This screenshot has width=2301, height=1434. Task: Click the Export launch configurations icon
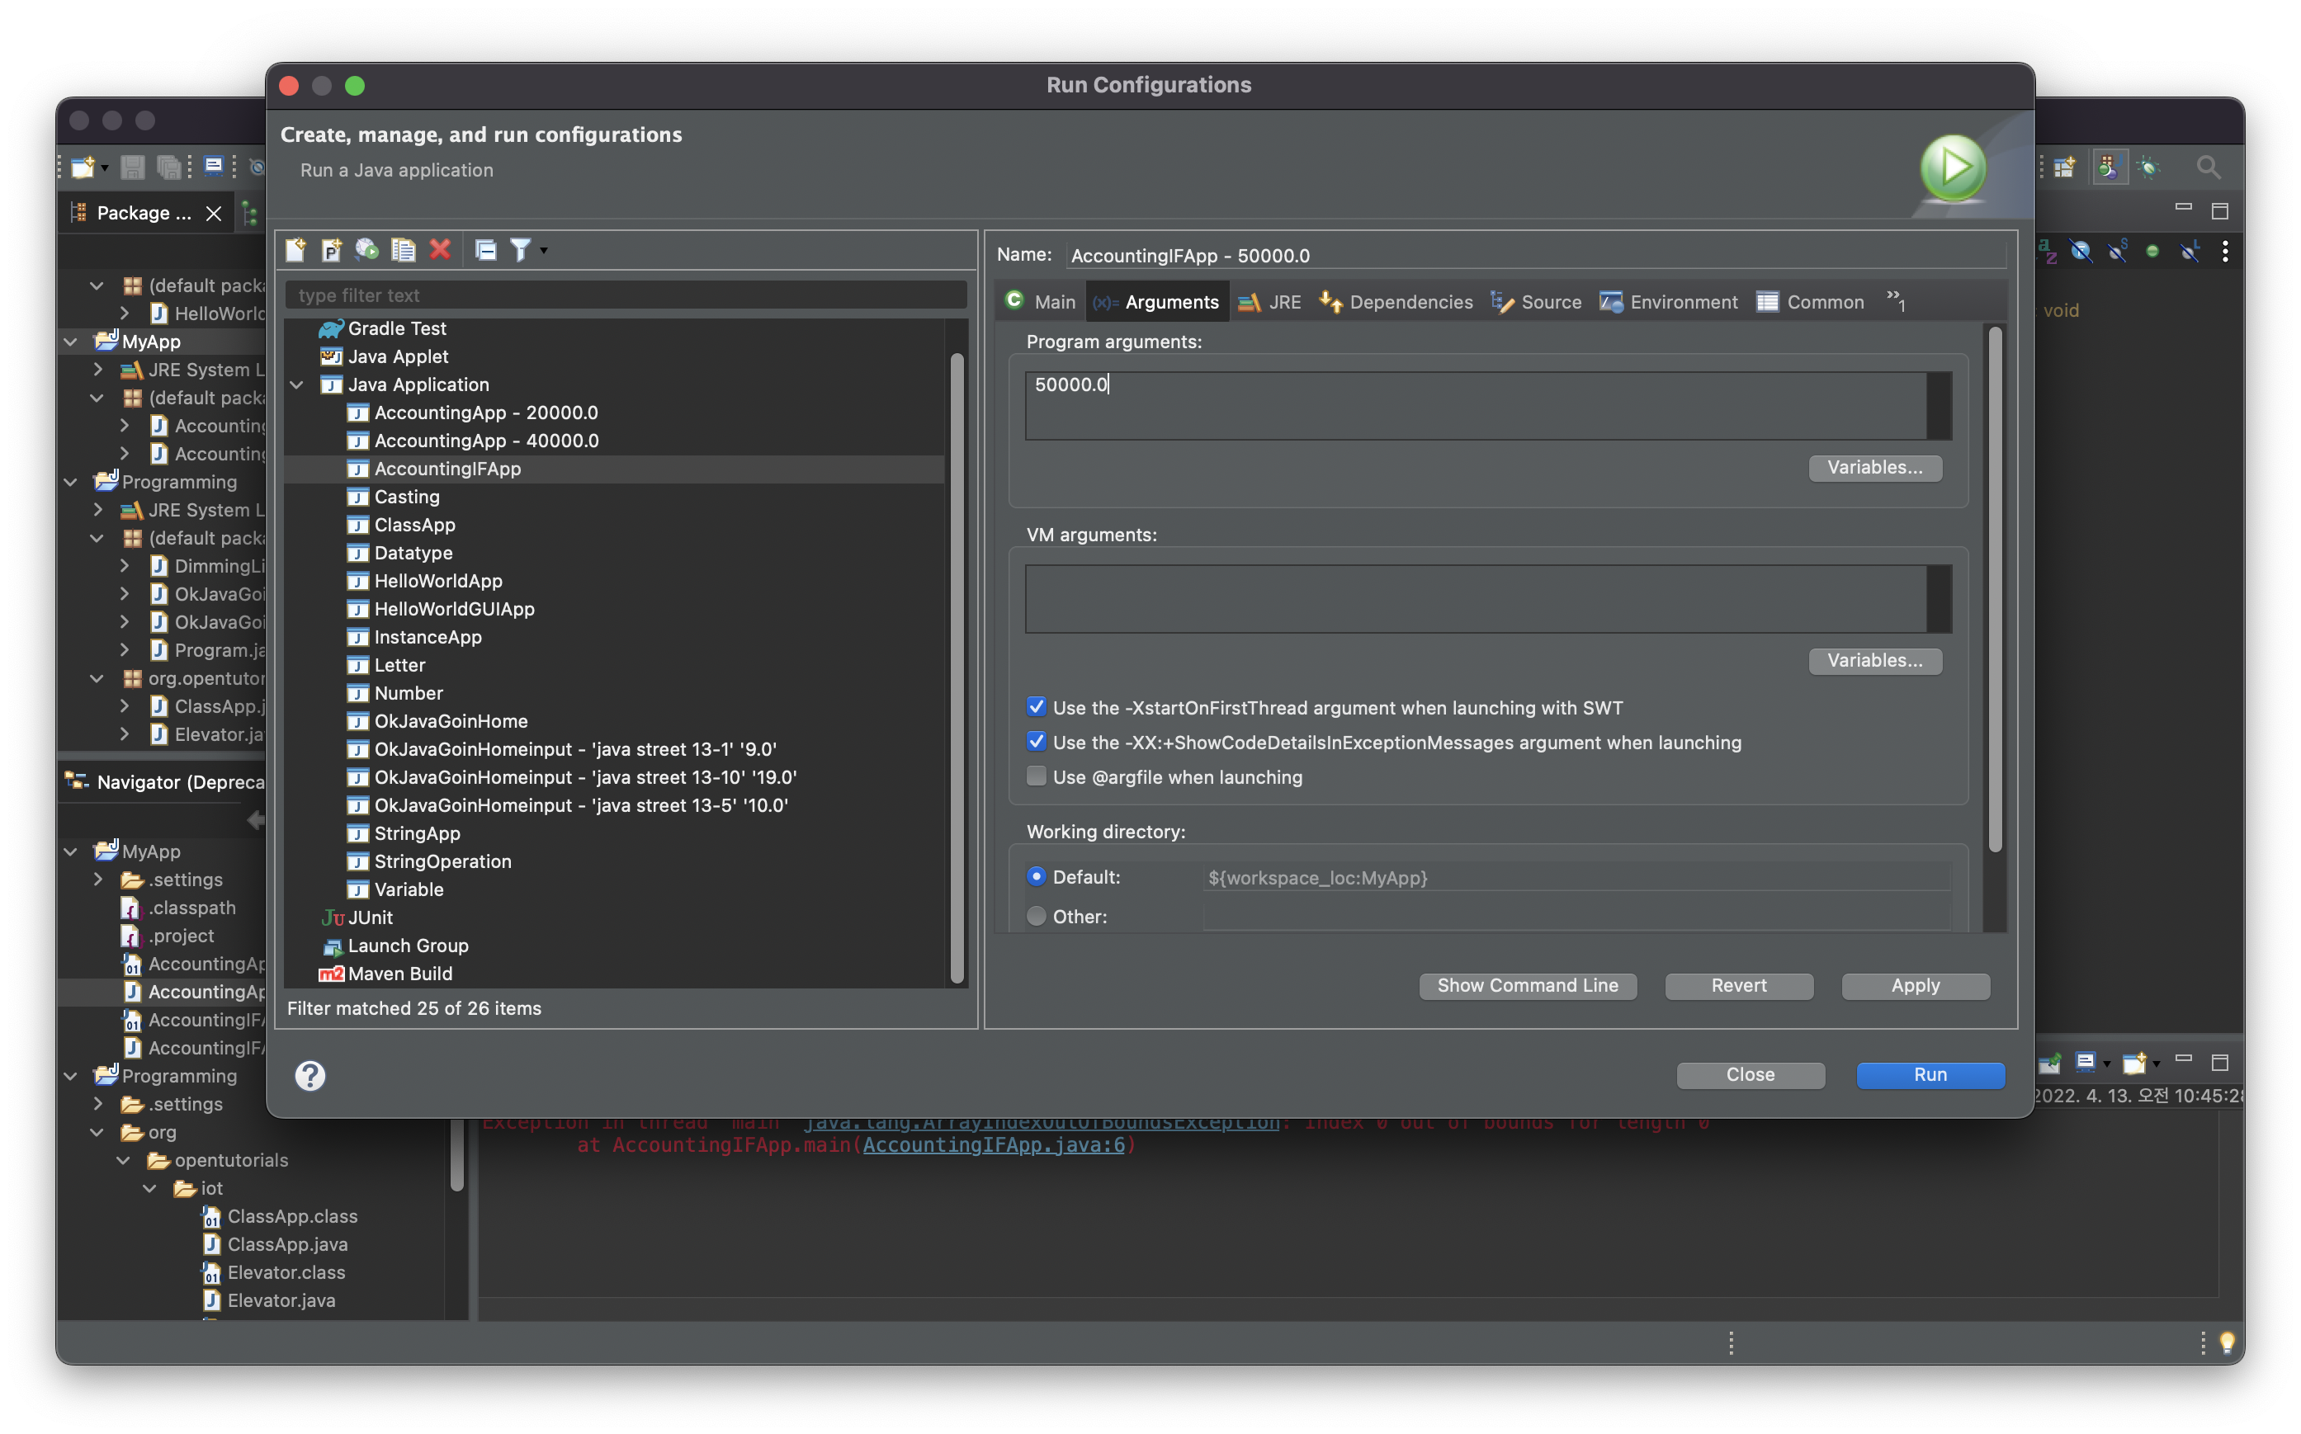pos(367,249)
